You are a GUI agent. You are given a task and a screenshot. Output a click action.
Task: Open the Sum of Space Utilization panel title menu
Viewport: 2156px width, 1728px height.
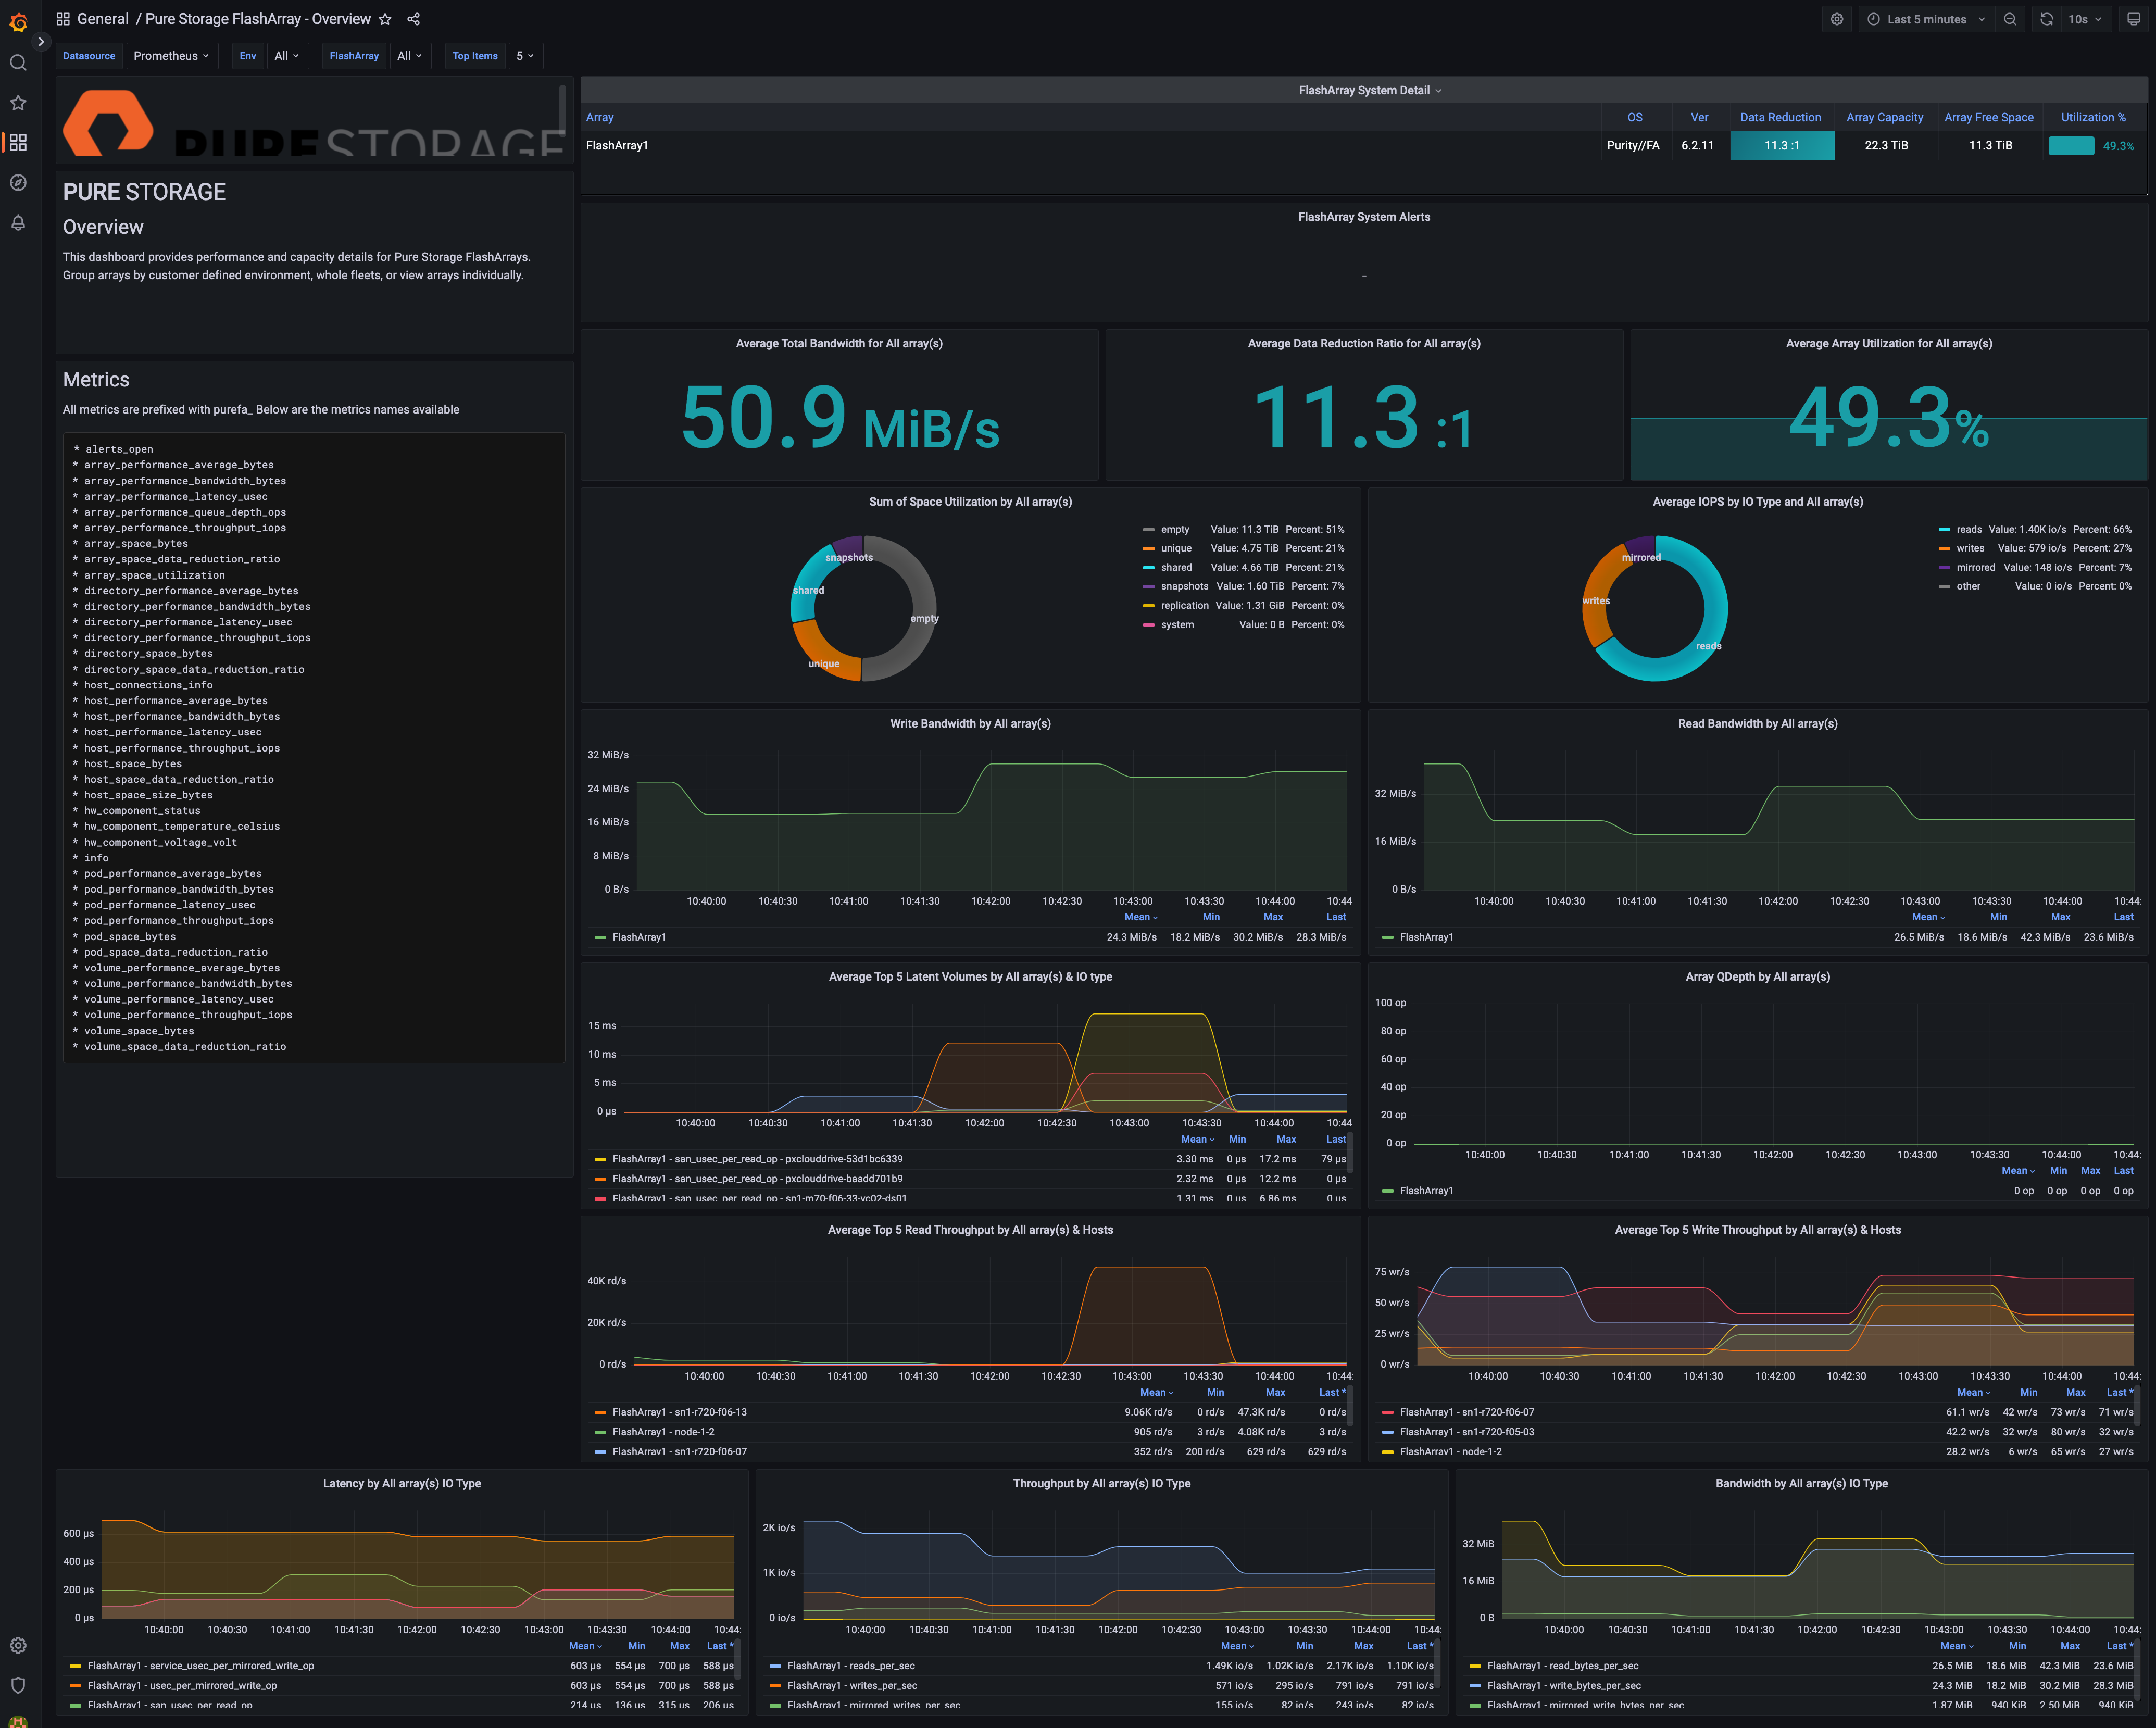click(970, 502)
